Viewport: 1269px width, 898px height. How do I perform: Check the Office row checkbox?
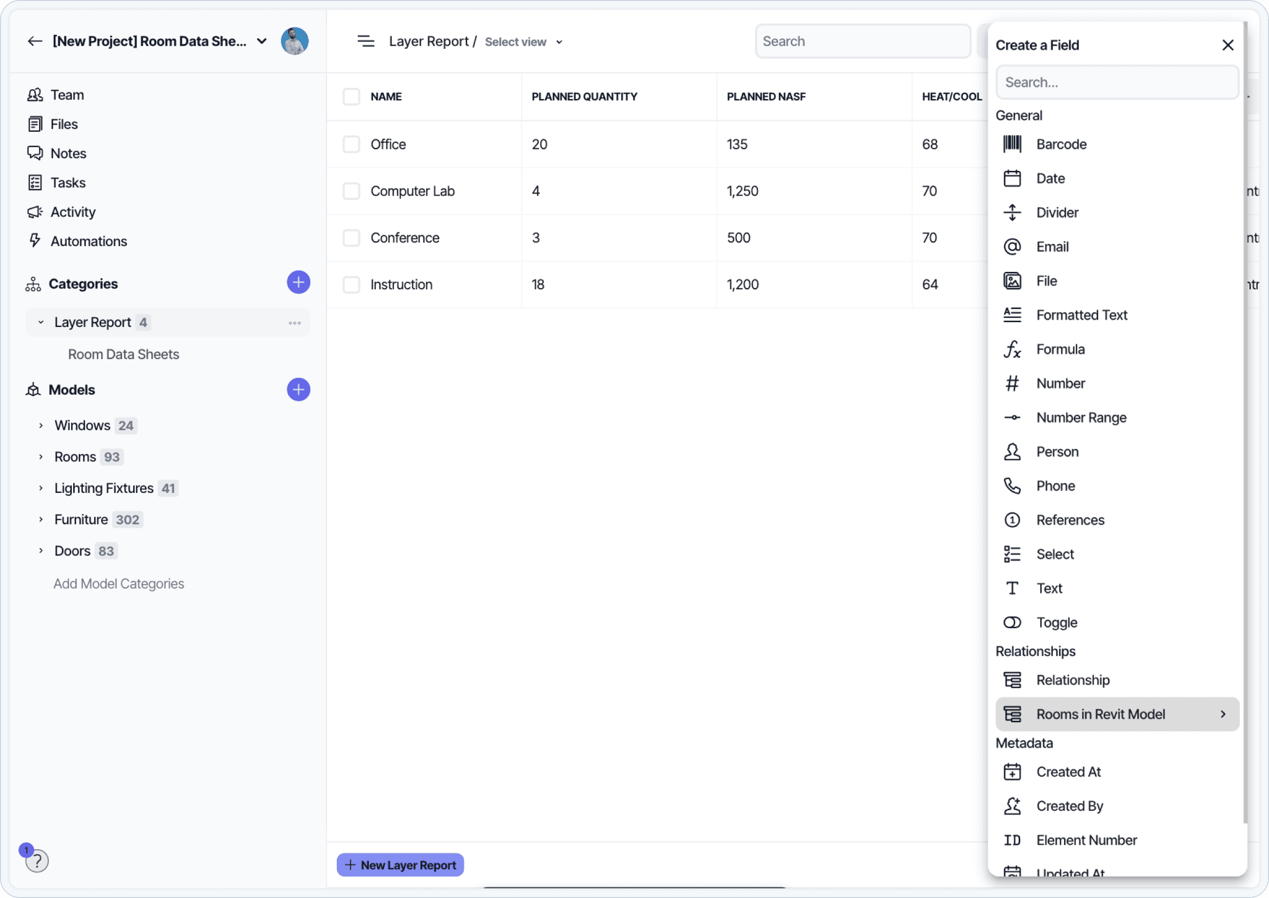point(351,144)
